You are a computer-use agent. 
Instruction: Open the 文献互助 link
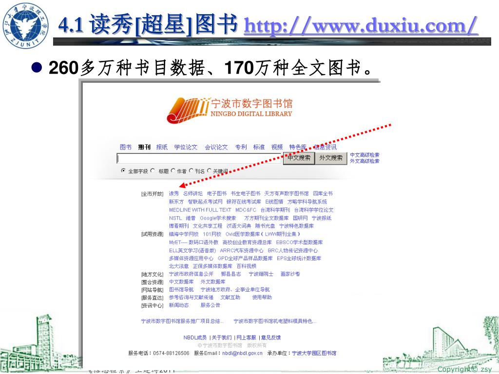point(230,298)
